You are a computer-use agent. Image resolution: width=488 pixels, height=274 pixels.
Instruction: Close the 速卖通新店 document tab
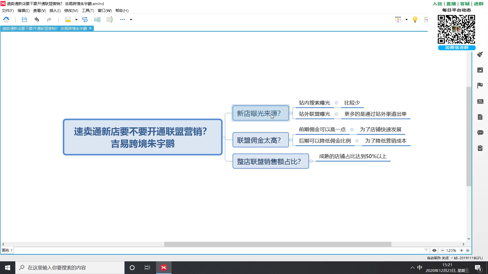point(90,28)
